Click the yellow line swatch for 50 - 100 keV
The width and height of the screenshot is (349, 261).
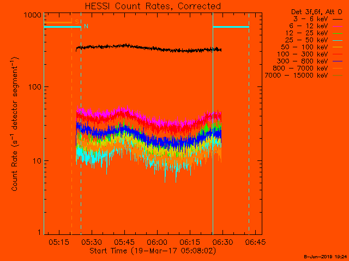[338, 47]
